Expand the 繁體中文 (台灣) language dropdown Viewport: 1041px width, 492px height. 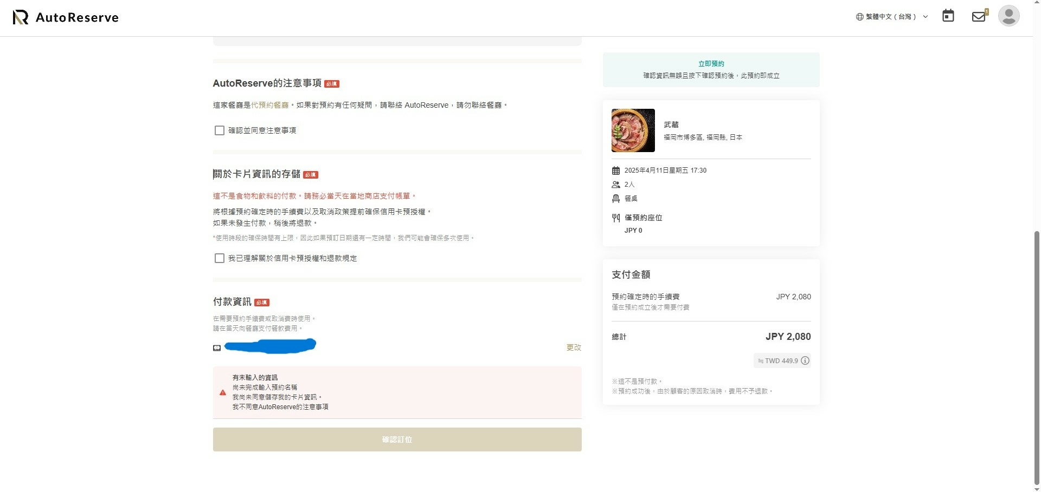click(x=892, y=17)
